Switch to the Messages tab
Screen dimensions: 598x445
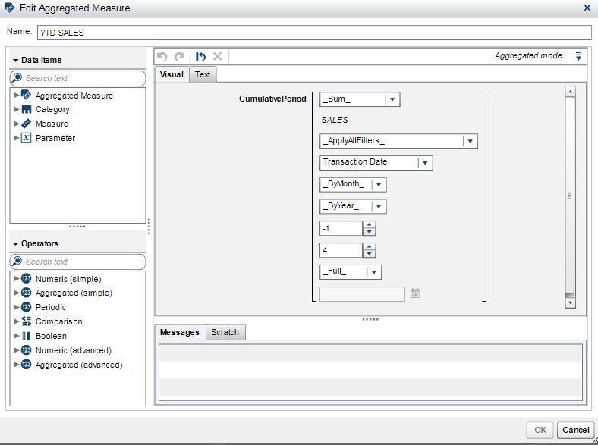(180, 332)
